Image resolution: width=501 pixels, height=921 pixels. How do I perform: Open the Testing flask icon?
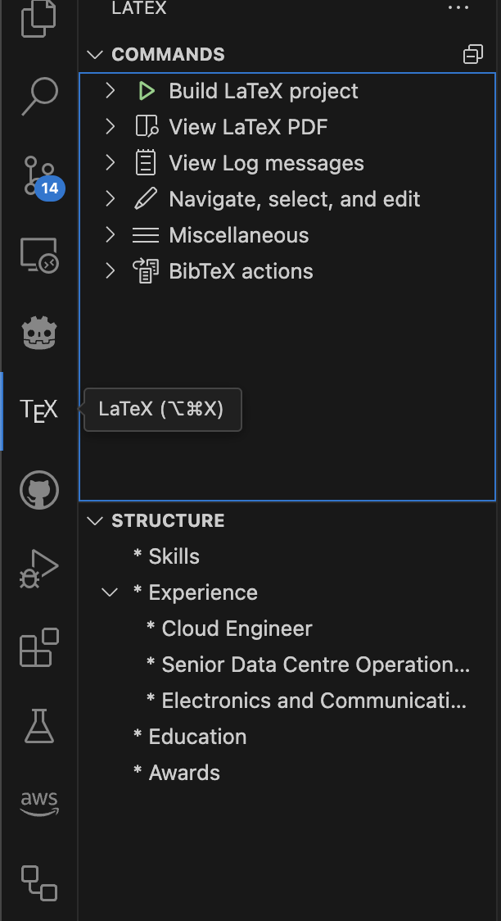coord(39,725)
